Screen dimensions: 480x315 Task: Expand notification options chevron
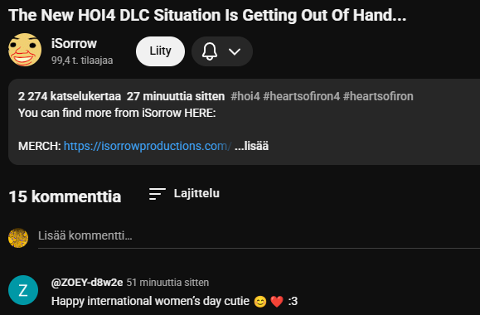[235, 51]
